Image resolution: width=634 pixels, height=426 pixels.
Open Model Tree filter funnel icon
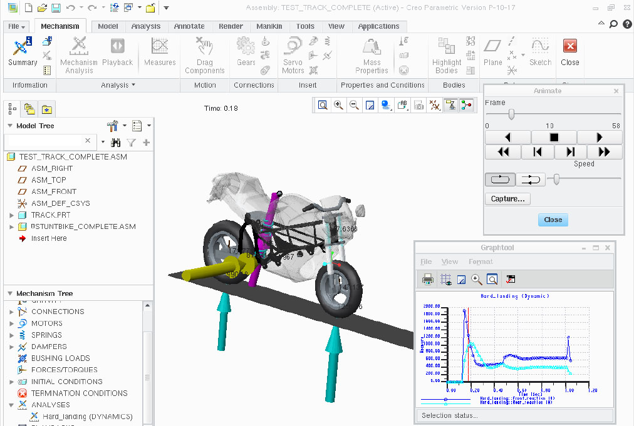[131, 142]
